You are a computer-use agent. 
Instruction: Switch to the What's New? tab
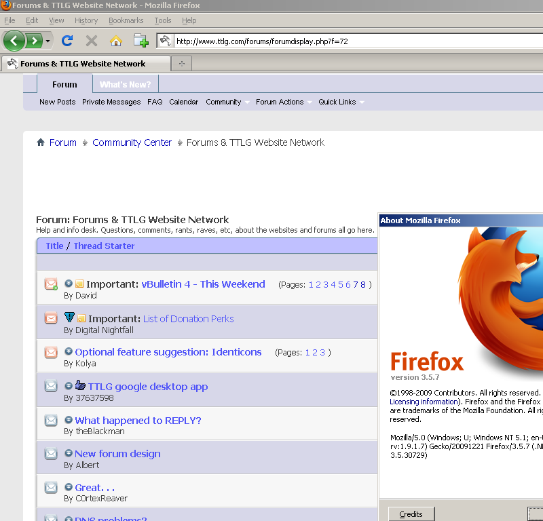click(x=126, y=85)
